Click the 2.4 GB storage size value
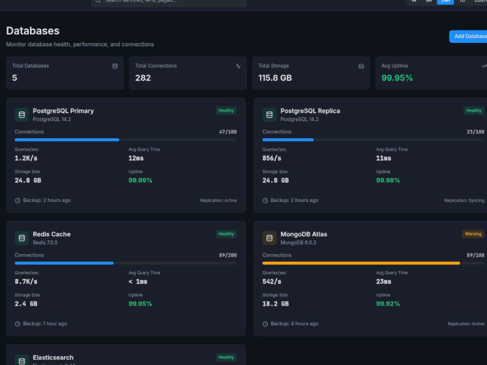Viewport: 487px width, 365px height. pyautogui.click(x=26, y=304)
